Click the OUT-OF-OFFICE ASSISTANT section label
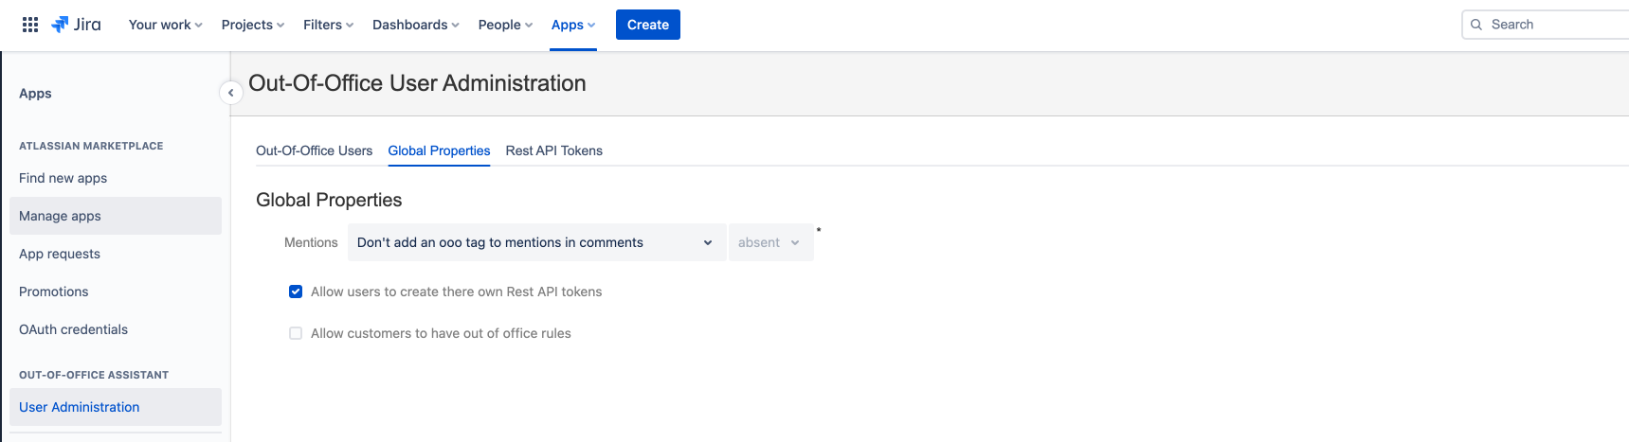The height and width of the screenshot is (442, 1629). [94, 375]
